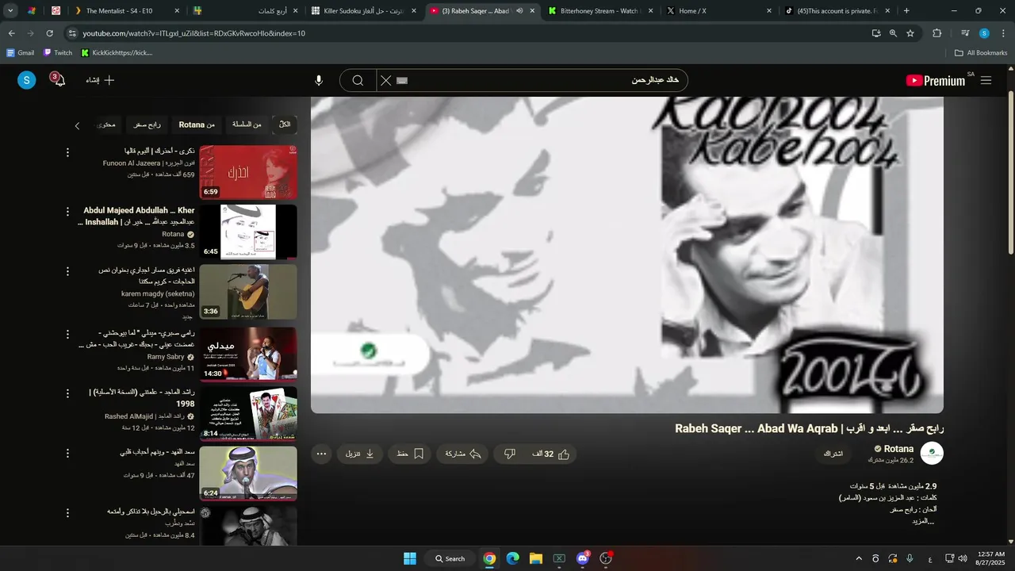Viewport: 1015px width, 571px height.
Task: Open the browser zoom magnifier in address bar
Action: [x=893, y=33]
